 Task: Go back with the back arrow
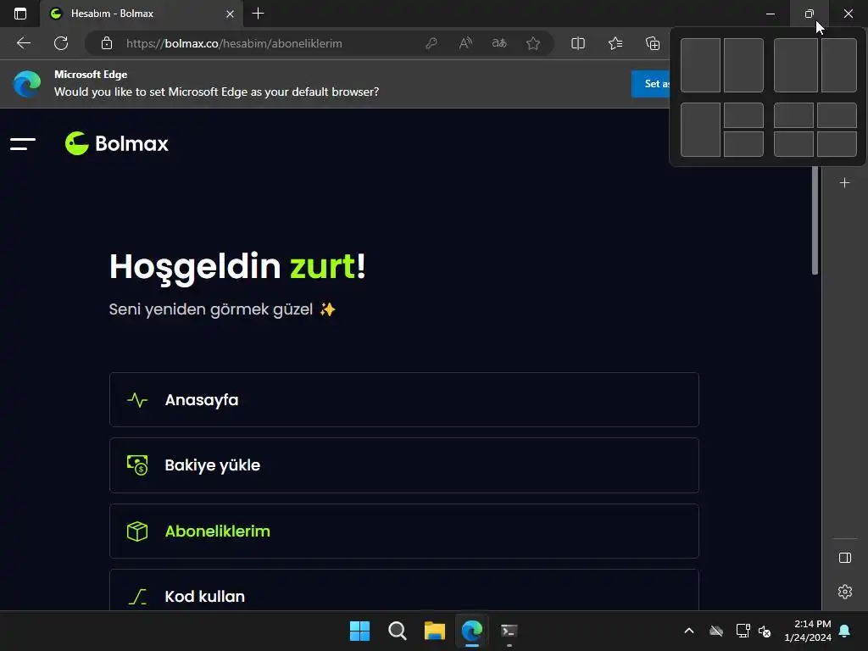pos(23,43)
